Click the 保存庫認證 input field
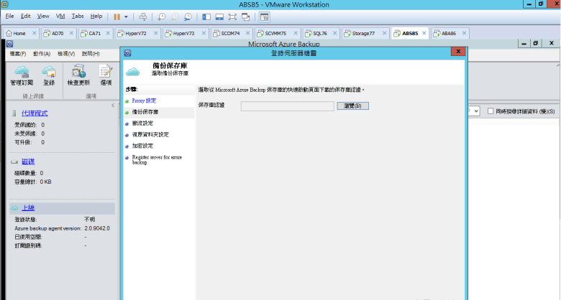The height and width of the screenshot is (300, 561). (x=287, y=106)
